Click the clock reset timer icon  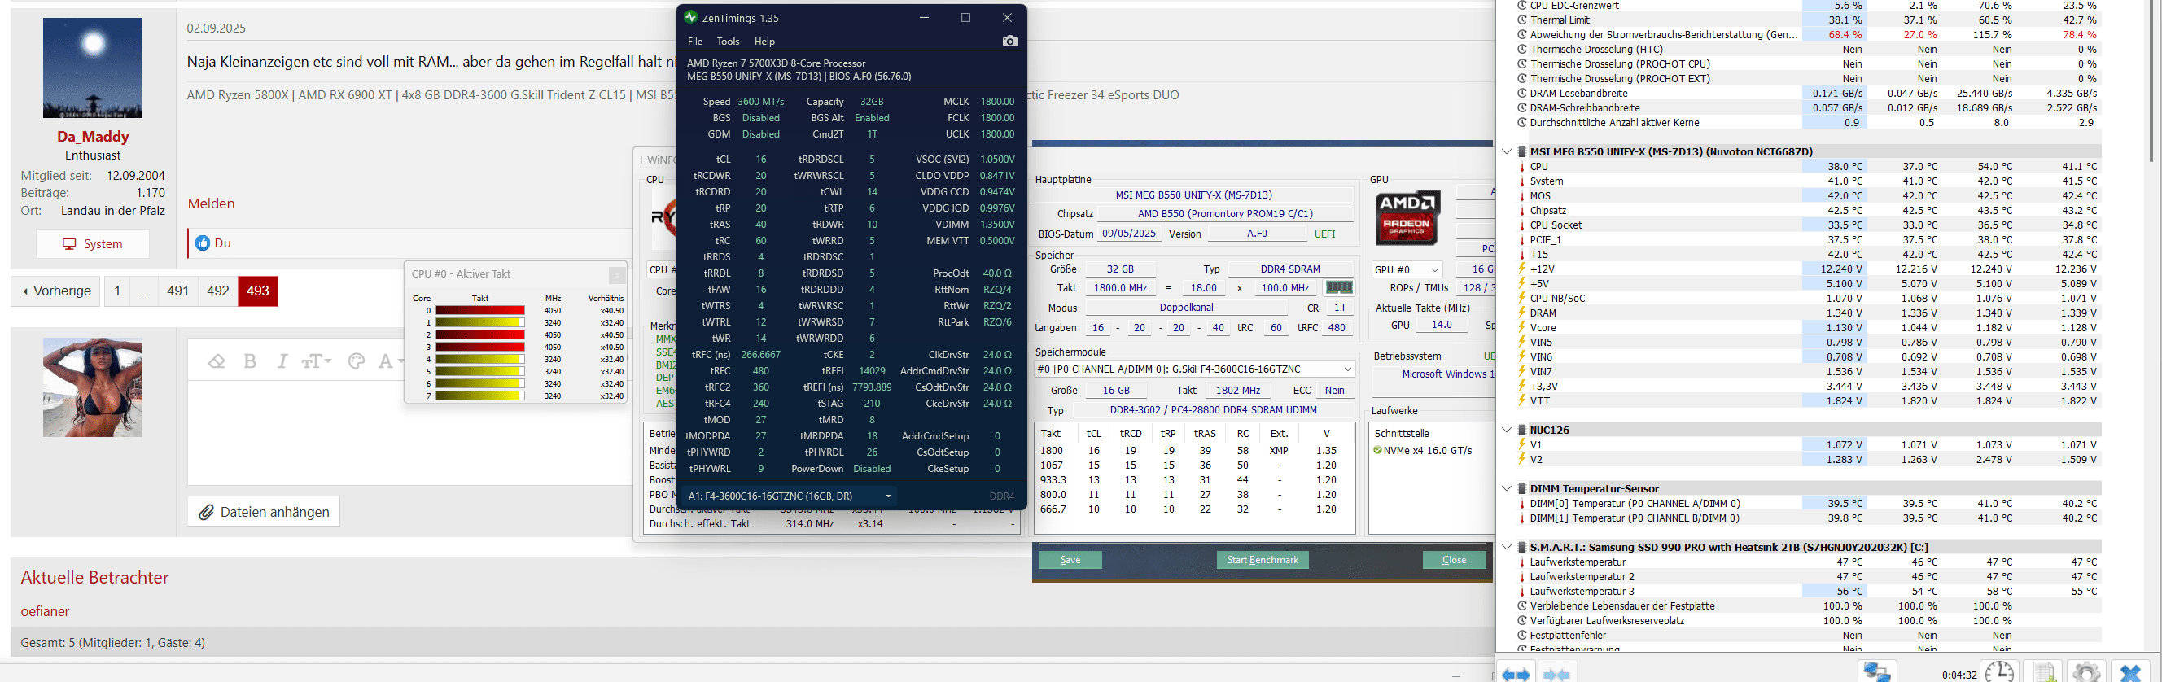[1999, 672]
